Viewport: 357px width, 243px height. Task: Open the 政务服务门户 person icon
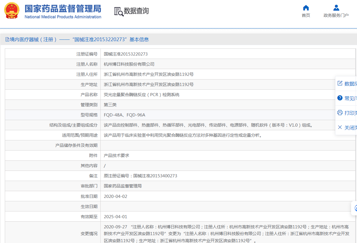click(336, 8)
